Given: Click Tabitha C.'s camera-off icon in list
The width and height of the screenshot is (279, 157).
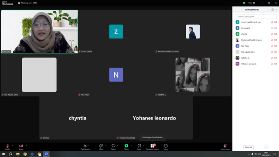Looking at the screenshot, I should (x=276, y=58).
